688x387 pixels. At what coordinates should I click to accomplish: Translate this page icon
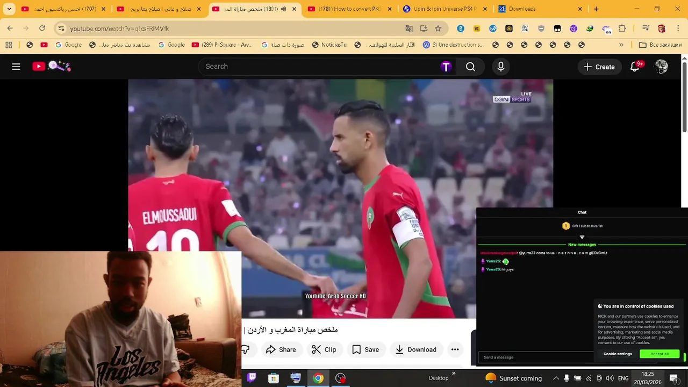(409, 28)
